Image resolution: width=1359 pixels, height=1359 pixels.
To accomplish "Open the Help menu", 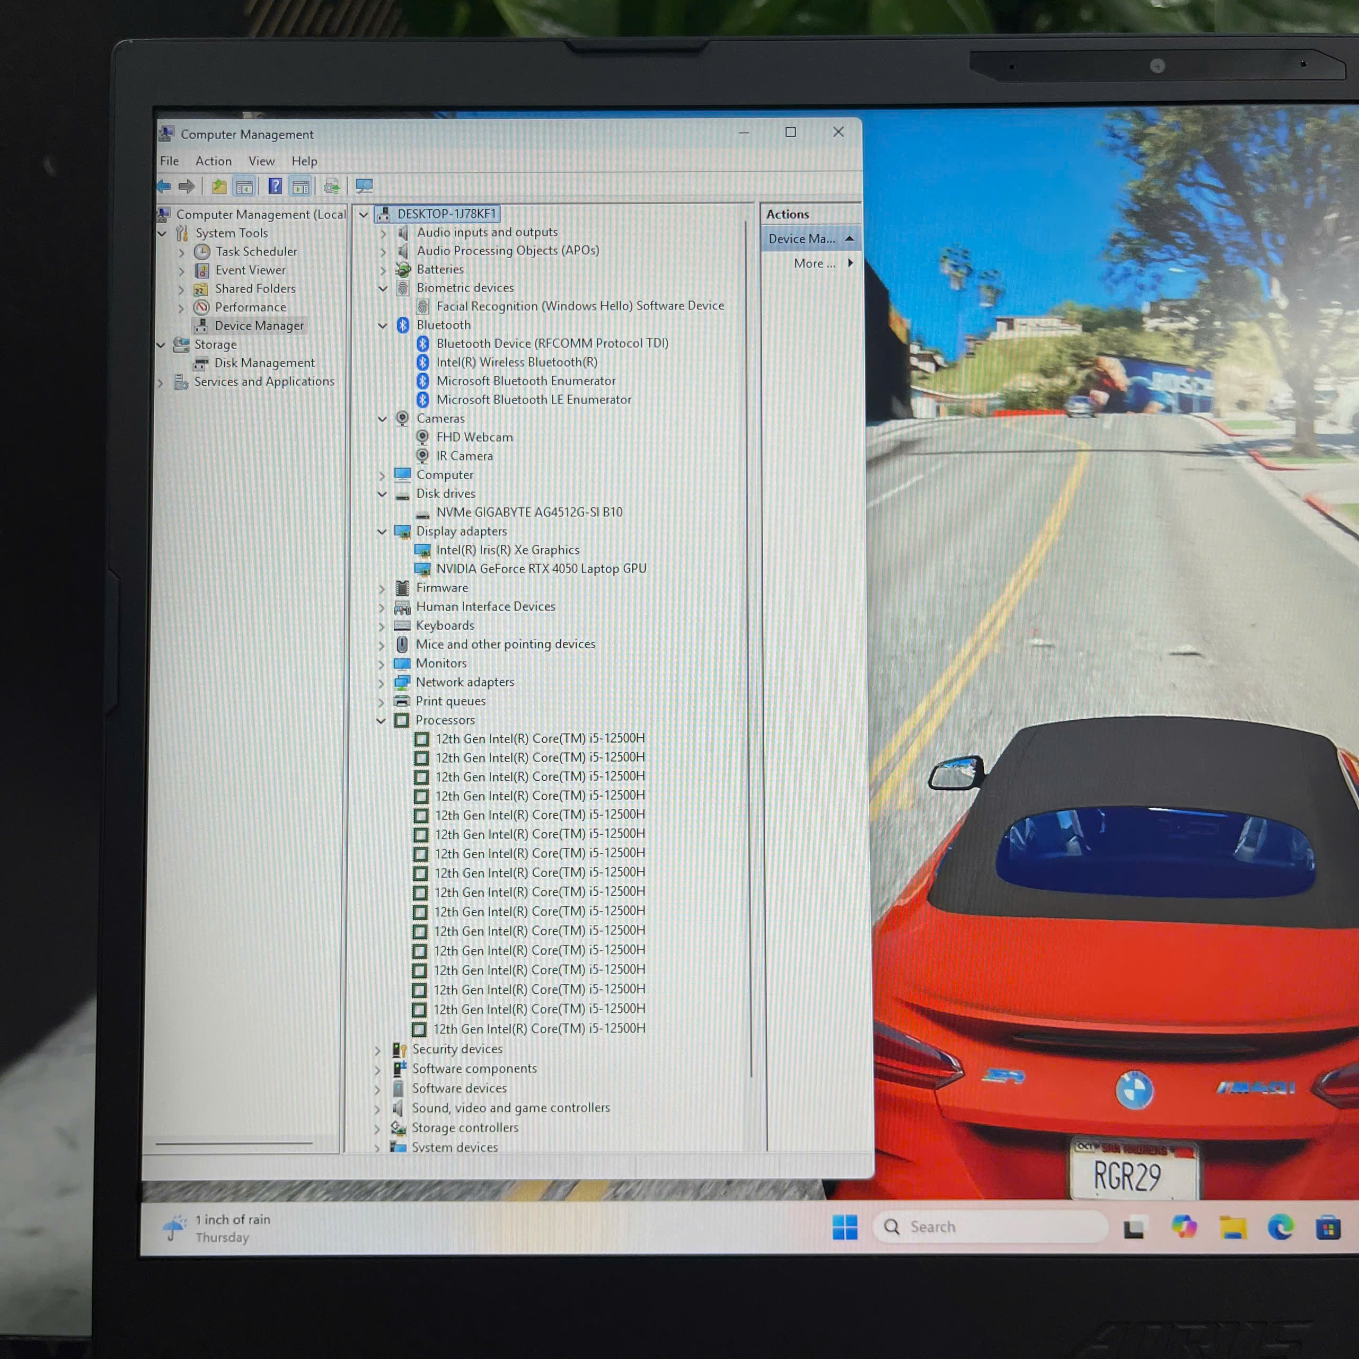I will coord(305,161).
